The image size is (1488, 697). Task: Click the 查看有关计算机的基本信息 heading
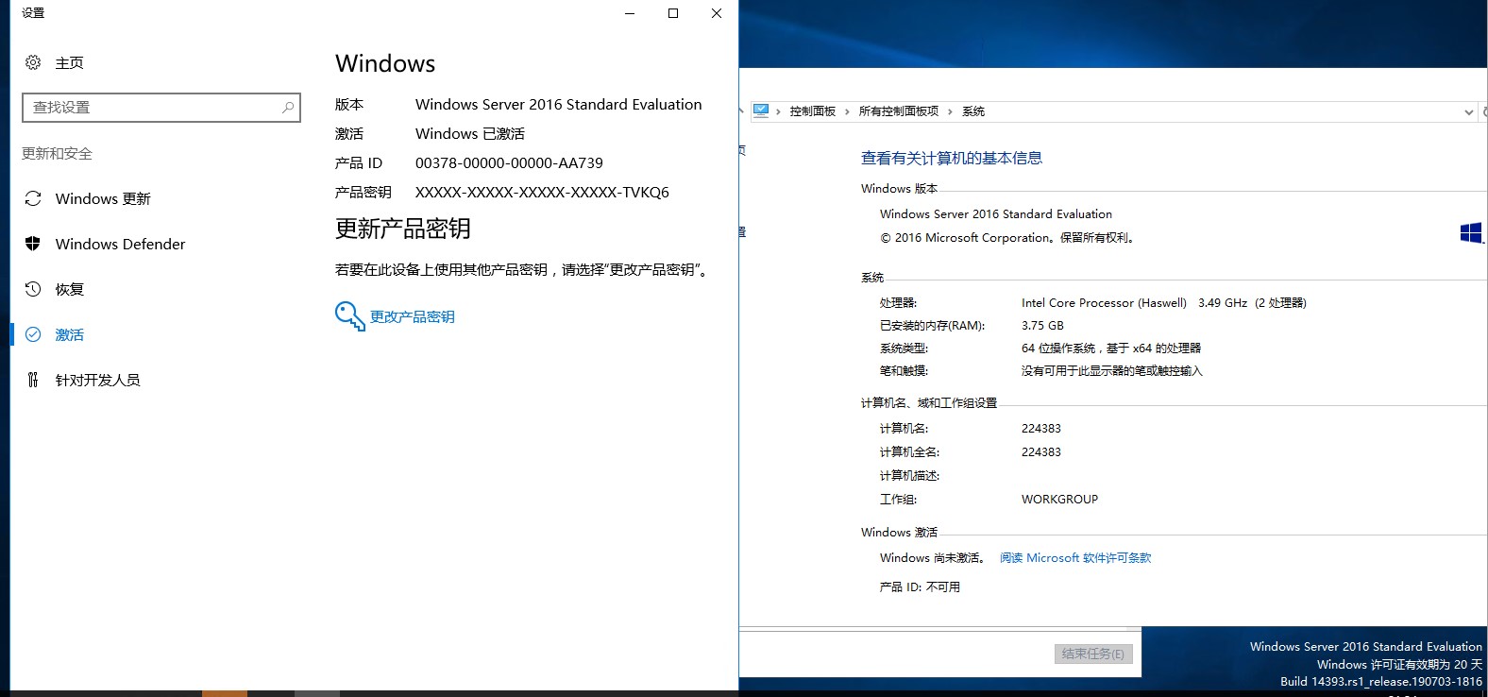tap(952, 158)
